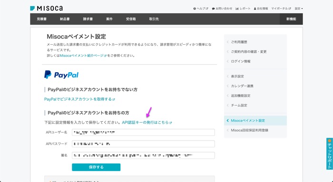Click the 保存する button
333x182 pixels.
[x=96, y=167]
